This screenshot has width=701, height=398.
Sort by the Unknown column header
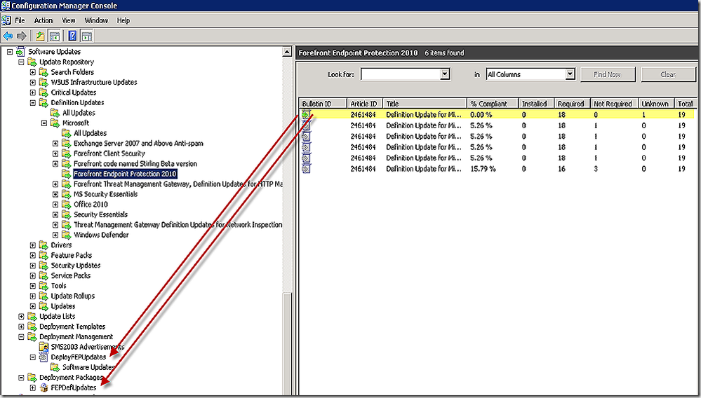[x=655, y=104]
